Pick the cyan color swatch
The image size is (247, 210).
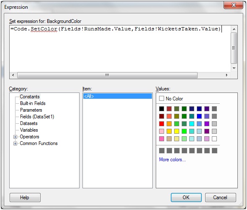click(192, 124)
